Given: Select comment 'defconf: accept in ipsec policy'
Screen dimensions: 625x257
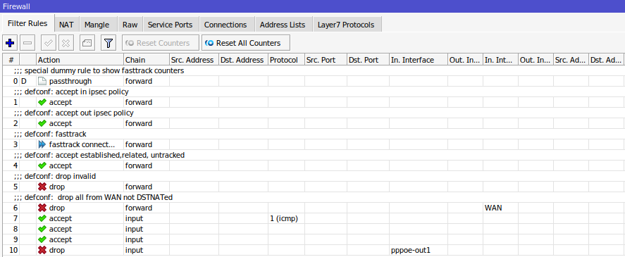Looking at the screenshot, I should tap(77, 92).
